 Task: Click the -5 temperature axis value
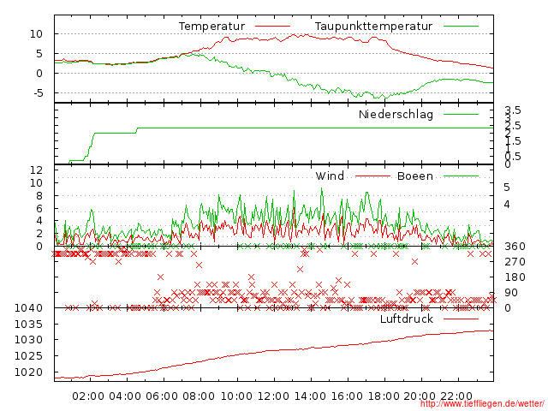pyautogui.click(x=38, y=93)
